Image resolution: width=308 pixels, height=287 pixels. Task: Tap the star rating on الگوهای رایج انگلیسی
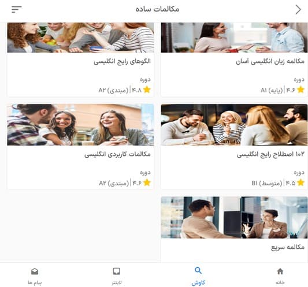tap(147, 90)
